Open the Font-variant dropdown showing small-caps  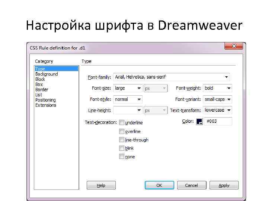pyautogui.click(x=217, y=99)
